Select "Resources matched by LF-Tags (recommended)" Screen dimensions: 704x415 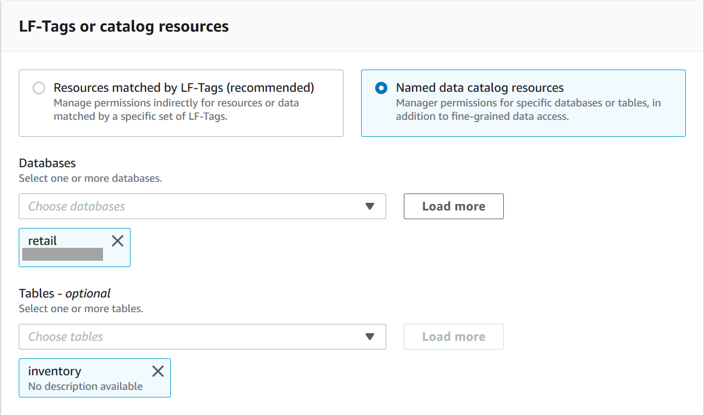tap(39, 88)
